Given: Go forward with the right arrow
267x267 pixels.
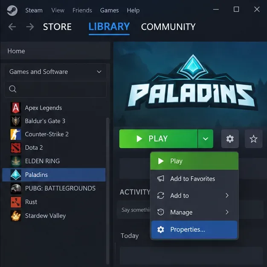Looking at the screenshot, I should pos(30,27).
